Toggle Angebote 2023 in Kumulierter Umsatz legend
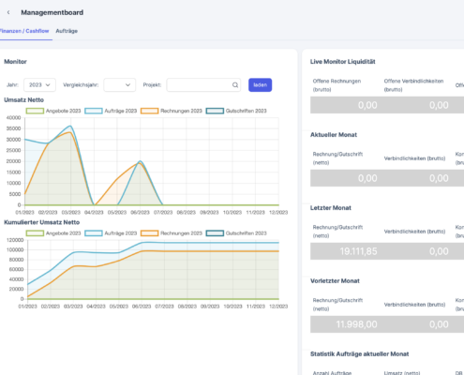The image size is (464, 375). point(53,233)
